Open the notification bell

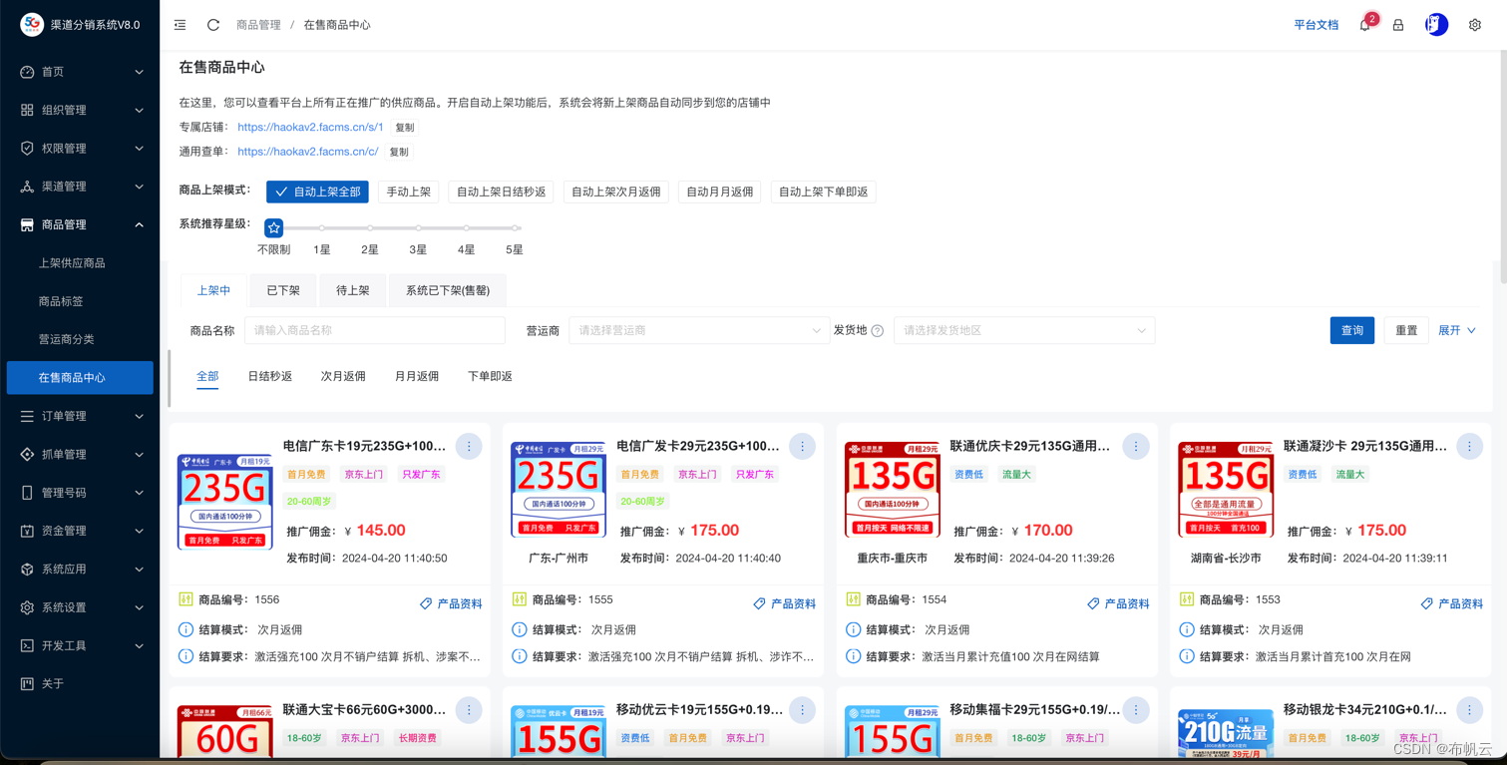tap(1364, 25)
